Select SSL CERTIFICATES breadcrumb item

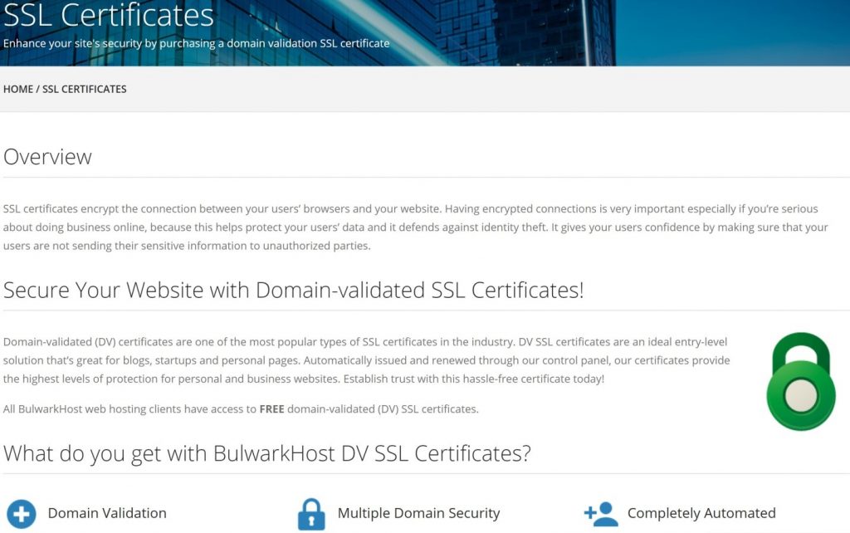click(85, 89)
